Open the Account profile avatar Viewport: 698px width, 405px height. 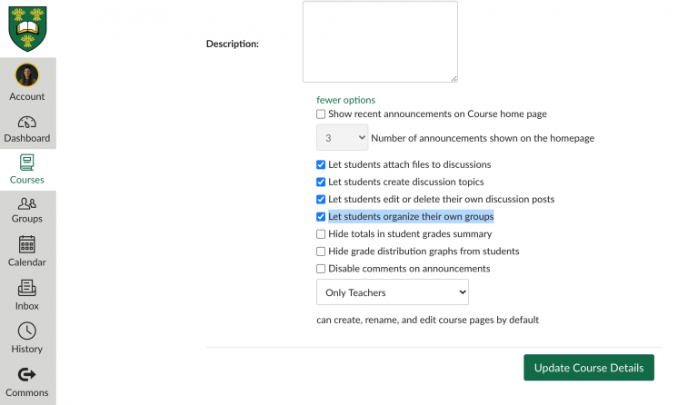pos(27,74)
